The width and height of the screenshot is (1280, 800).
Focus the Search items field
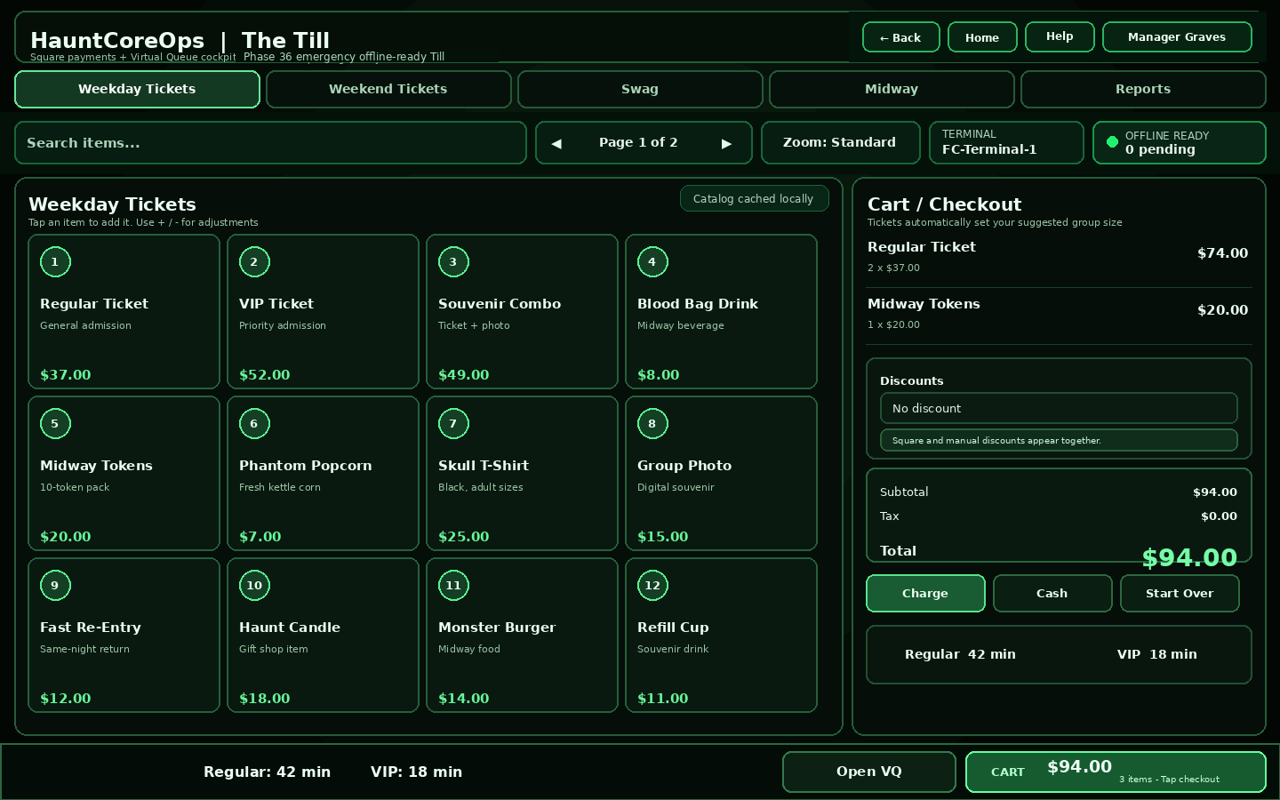270,143
